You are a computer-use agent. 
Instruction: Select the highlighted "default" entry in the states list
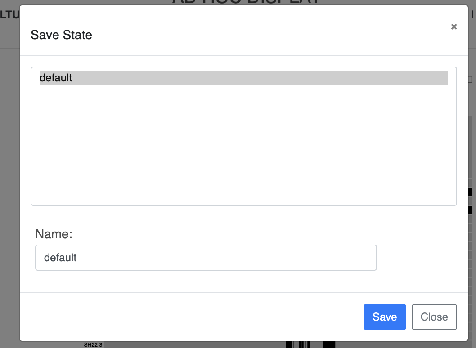(243, 78)
